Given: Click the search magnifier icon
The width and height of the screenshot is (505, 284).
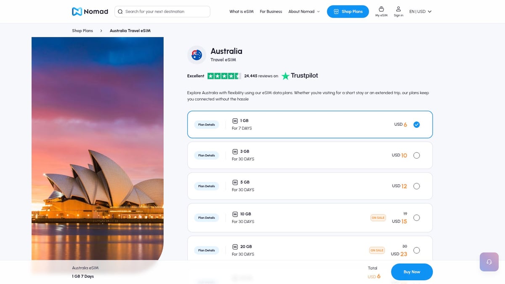Looking at the screenshot, I should click(120, 11).
